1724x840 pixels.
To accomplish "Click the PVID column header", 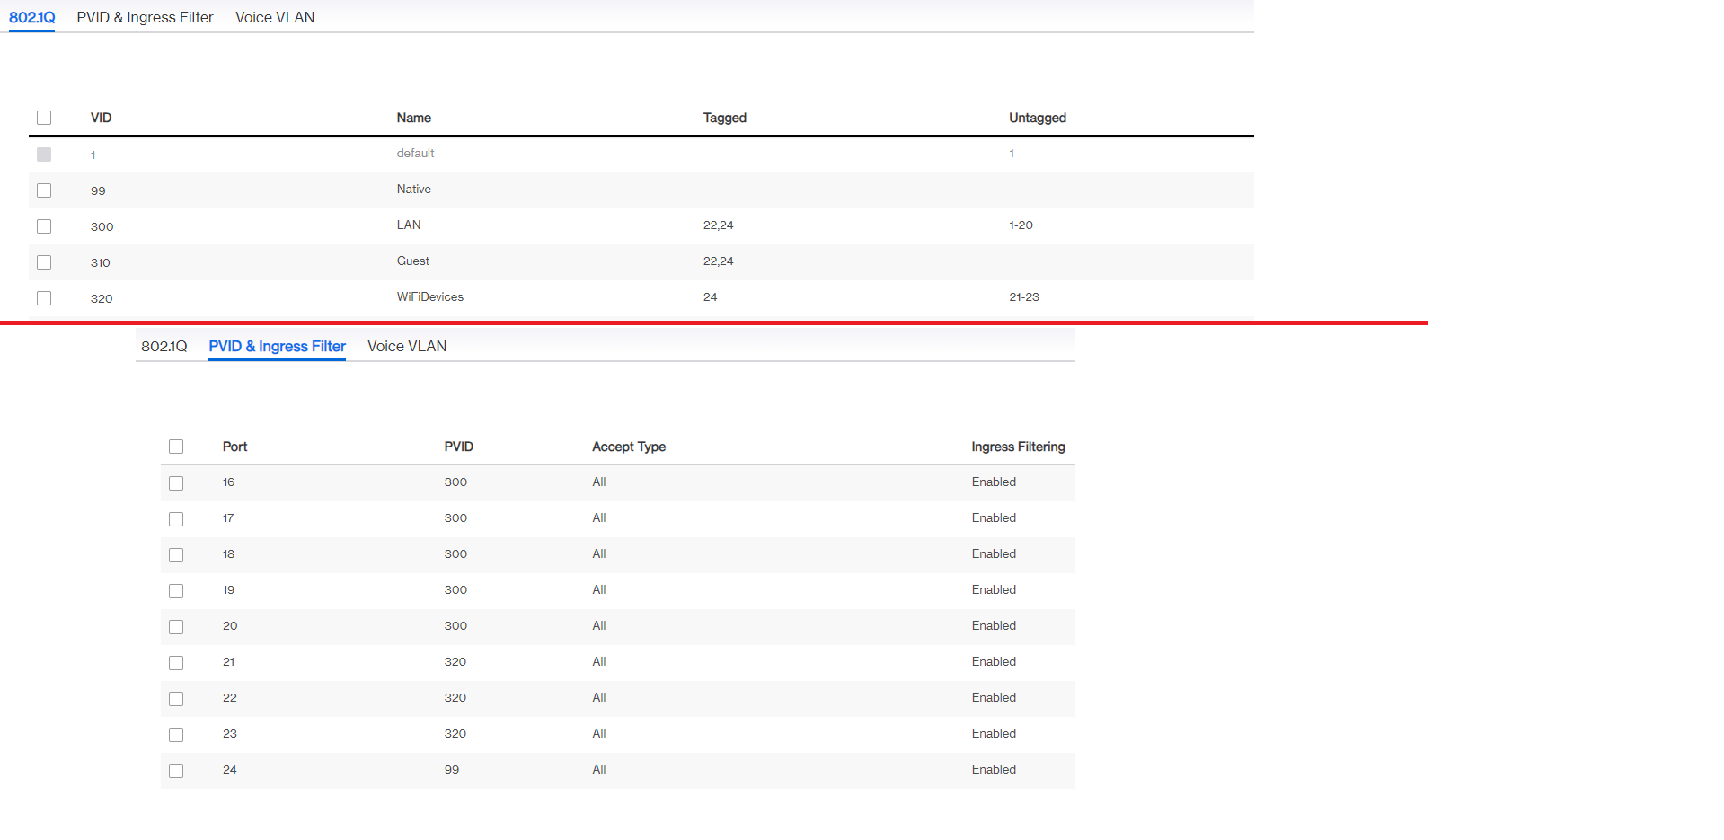I will tap(458, 447).
